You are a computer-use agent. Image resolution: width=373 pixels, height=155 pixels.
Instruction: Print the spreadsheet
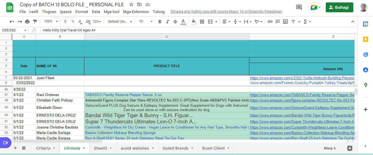click(x=27, y=22)
